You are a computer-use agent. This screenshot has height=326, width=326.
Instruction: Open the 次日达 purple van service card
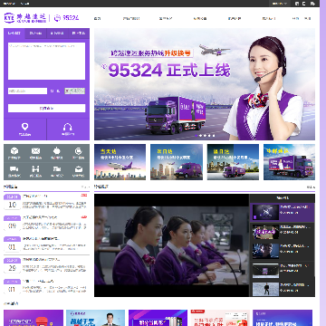177,162
